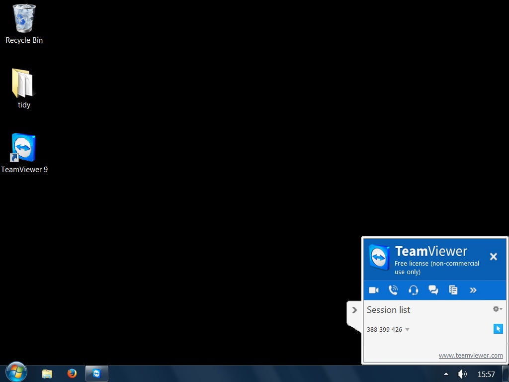
Task: Open Windows Explorer from taskbar
Action: (47, 374)
